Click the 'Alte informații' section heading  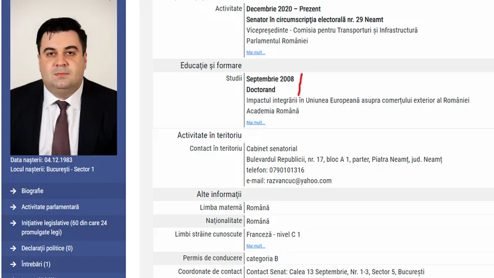[x=219, y=195]
